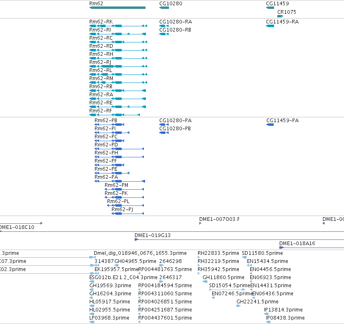This screenshot has width=344, height=324.
Task: Select the CG11459 gene glyph
Action: (270, 8)
